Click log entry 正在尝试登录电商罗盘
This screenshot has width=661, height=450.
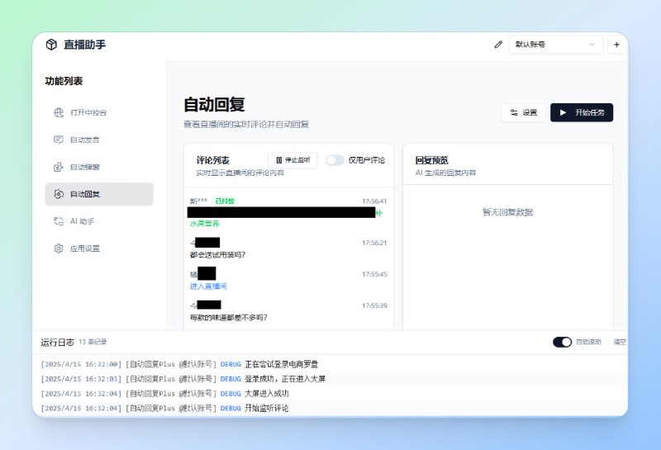pos(282,364)
